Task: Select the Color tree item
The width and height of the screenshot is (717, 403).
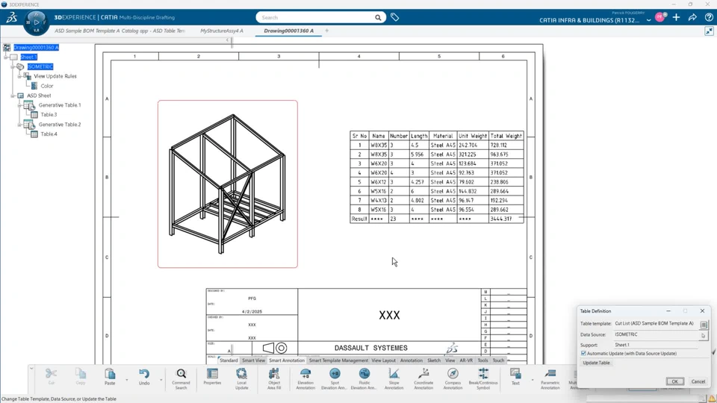Action: pos(47,86)
